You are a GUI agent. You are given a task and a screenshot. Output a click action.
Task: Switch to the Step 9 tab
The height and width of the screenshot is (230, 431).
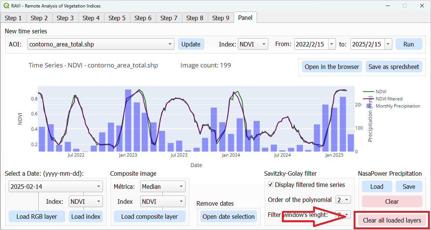(x=221, y=18)
